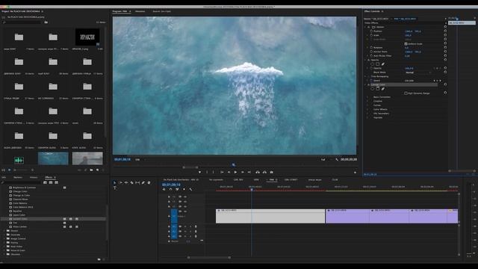Toggle Linked Selection in the timeline
Screen dimensions: 478x269
[x=177, y=189]
